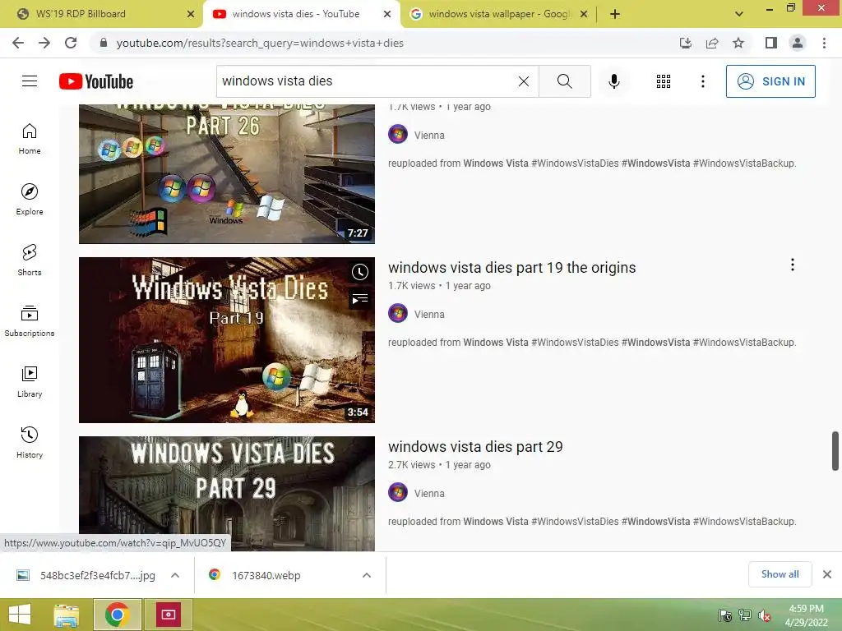Share this page from address bar
Screen dimensions: 842x631
tap(712, 43)
